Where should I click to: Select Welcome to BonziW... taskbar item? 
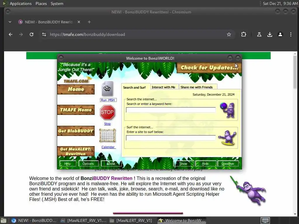click(x=182, y=220)
